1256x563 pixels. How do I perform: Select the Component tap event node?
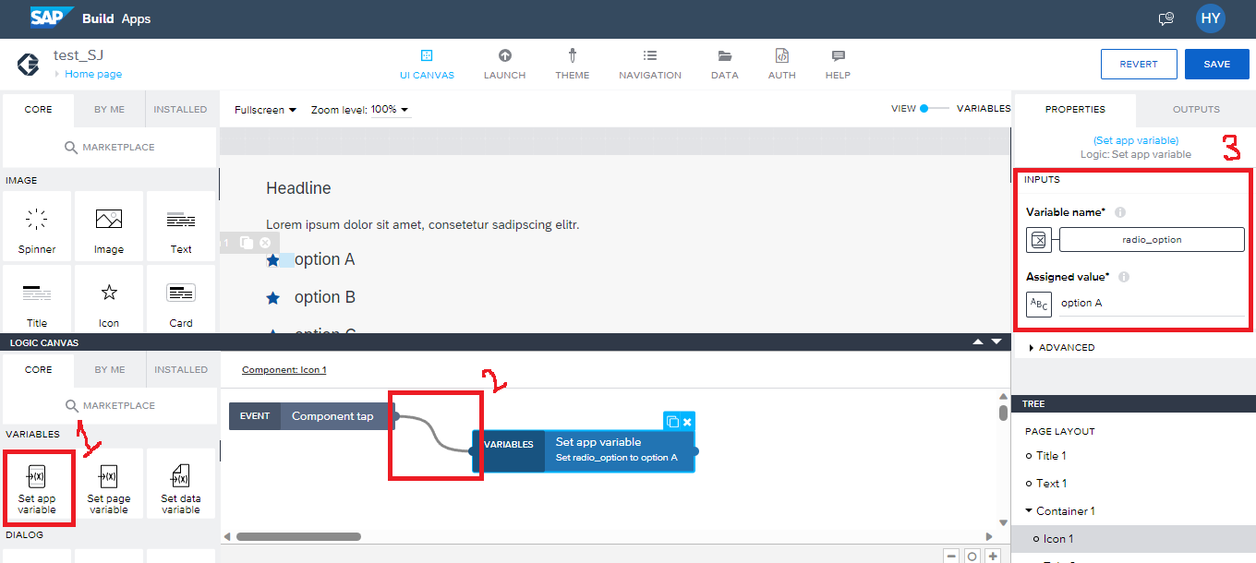[311, 416]
